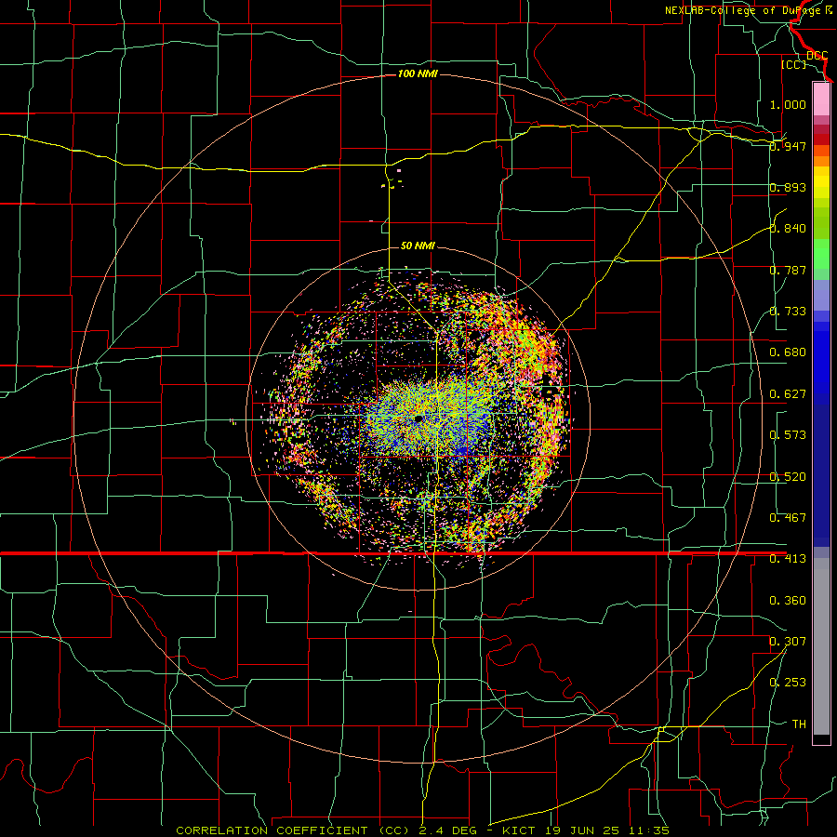The width and height of the screenshot is (837, 837).
Task: Click the 100 NMI range ring label
Action: click(x=418, y=73)
